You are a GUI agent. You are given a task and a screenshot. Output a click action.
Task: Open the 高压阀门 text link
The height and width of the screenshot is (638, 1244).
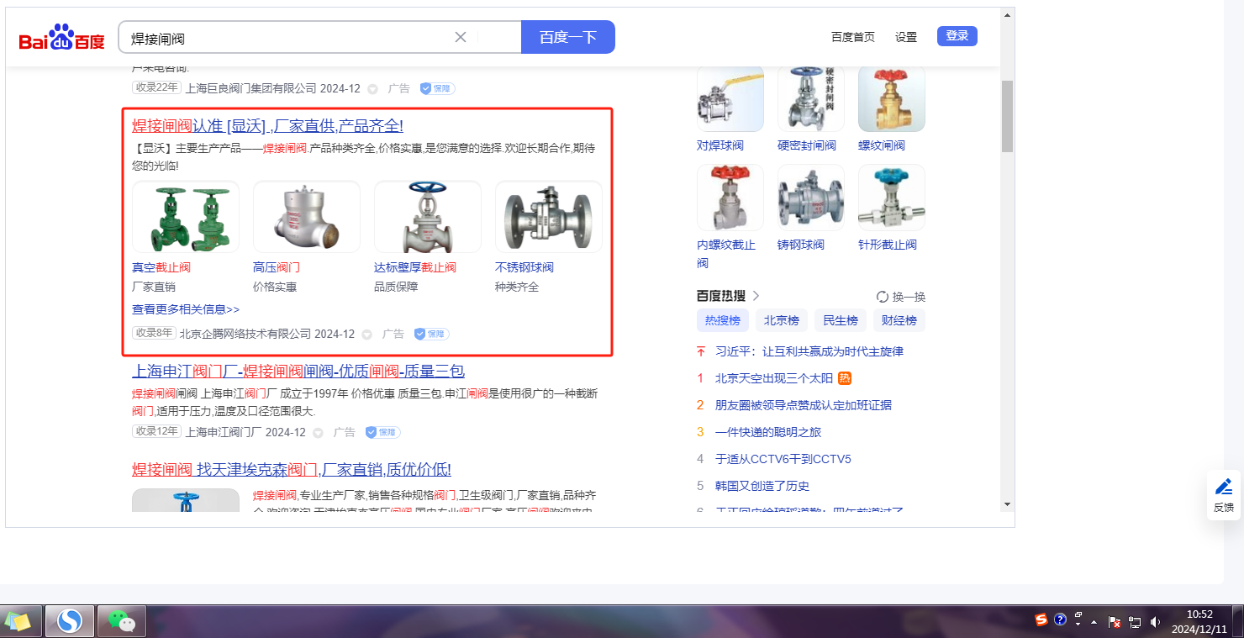coord(277,267)
